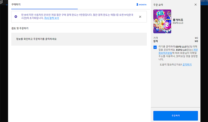The height and width of the screenshot is (122, 208).
Task: Click the EGFG LLC publisher name under title
Action: [178, 23]
